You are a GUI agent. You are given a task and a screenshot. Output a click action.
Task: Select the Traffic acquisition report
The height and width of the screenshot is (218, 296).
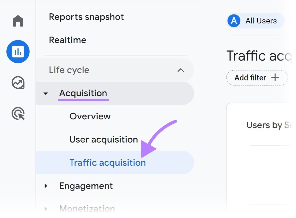(x=107, y=163)
